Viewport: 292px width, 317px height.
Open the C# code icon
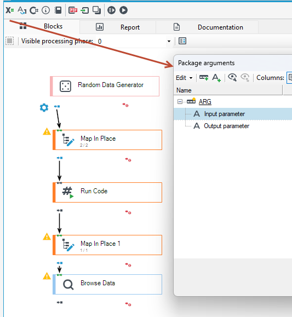coord(34,10)
